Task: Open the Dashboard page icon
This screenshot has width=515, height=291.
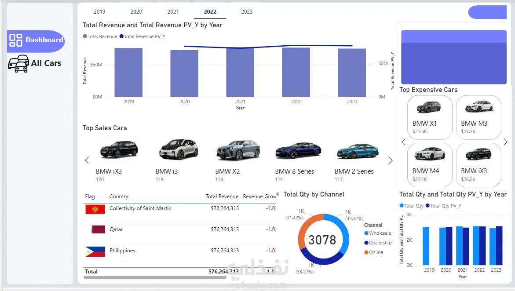Action: [x=16, y=40]
